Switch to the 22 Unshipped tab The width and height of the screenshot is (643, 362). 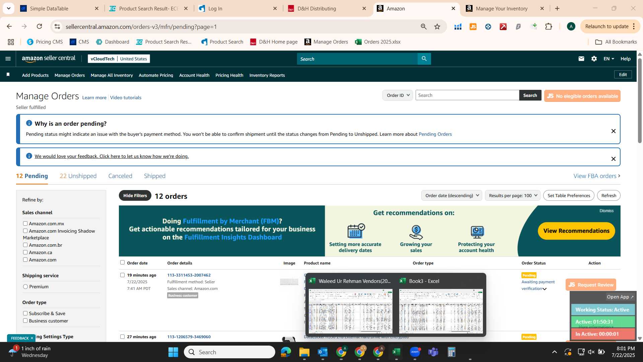click(x=78, y=176)
